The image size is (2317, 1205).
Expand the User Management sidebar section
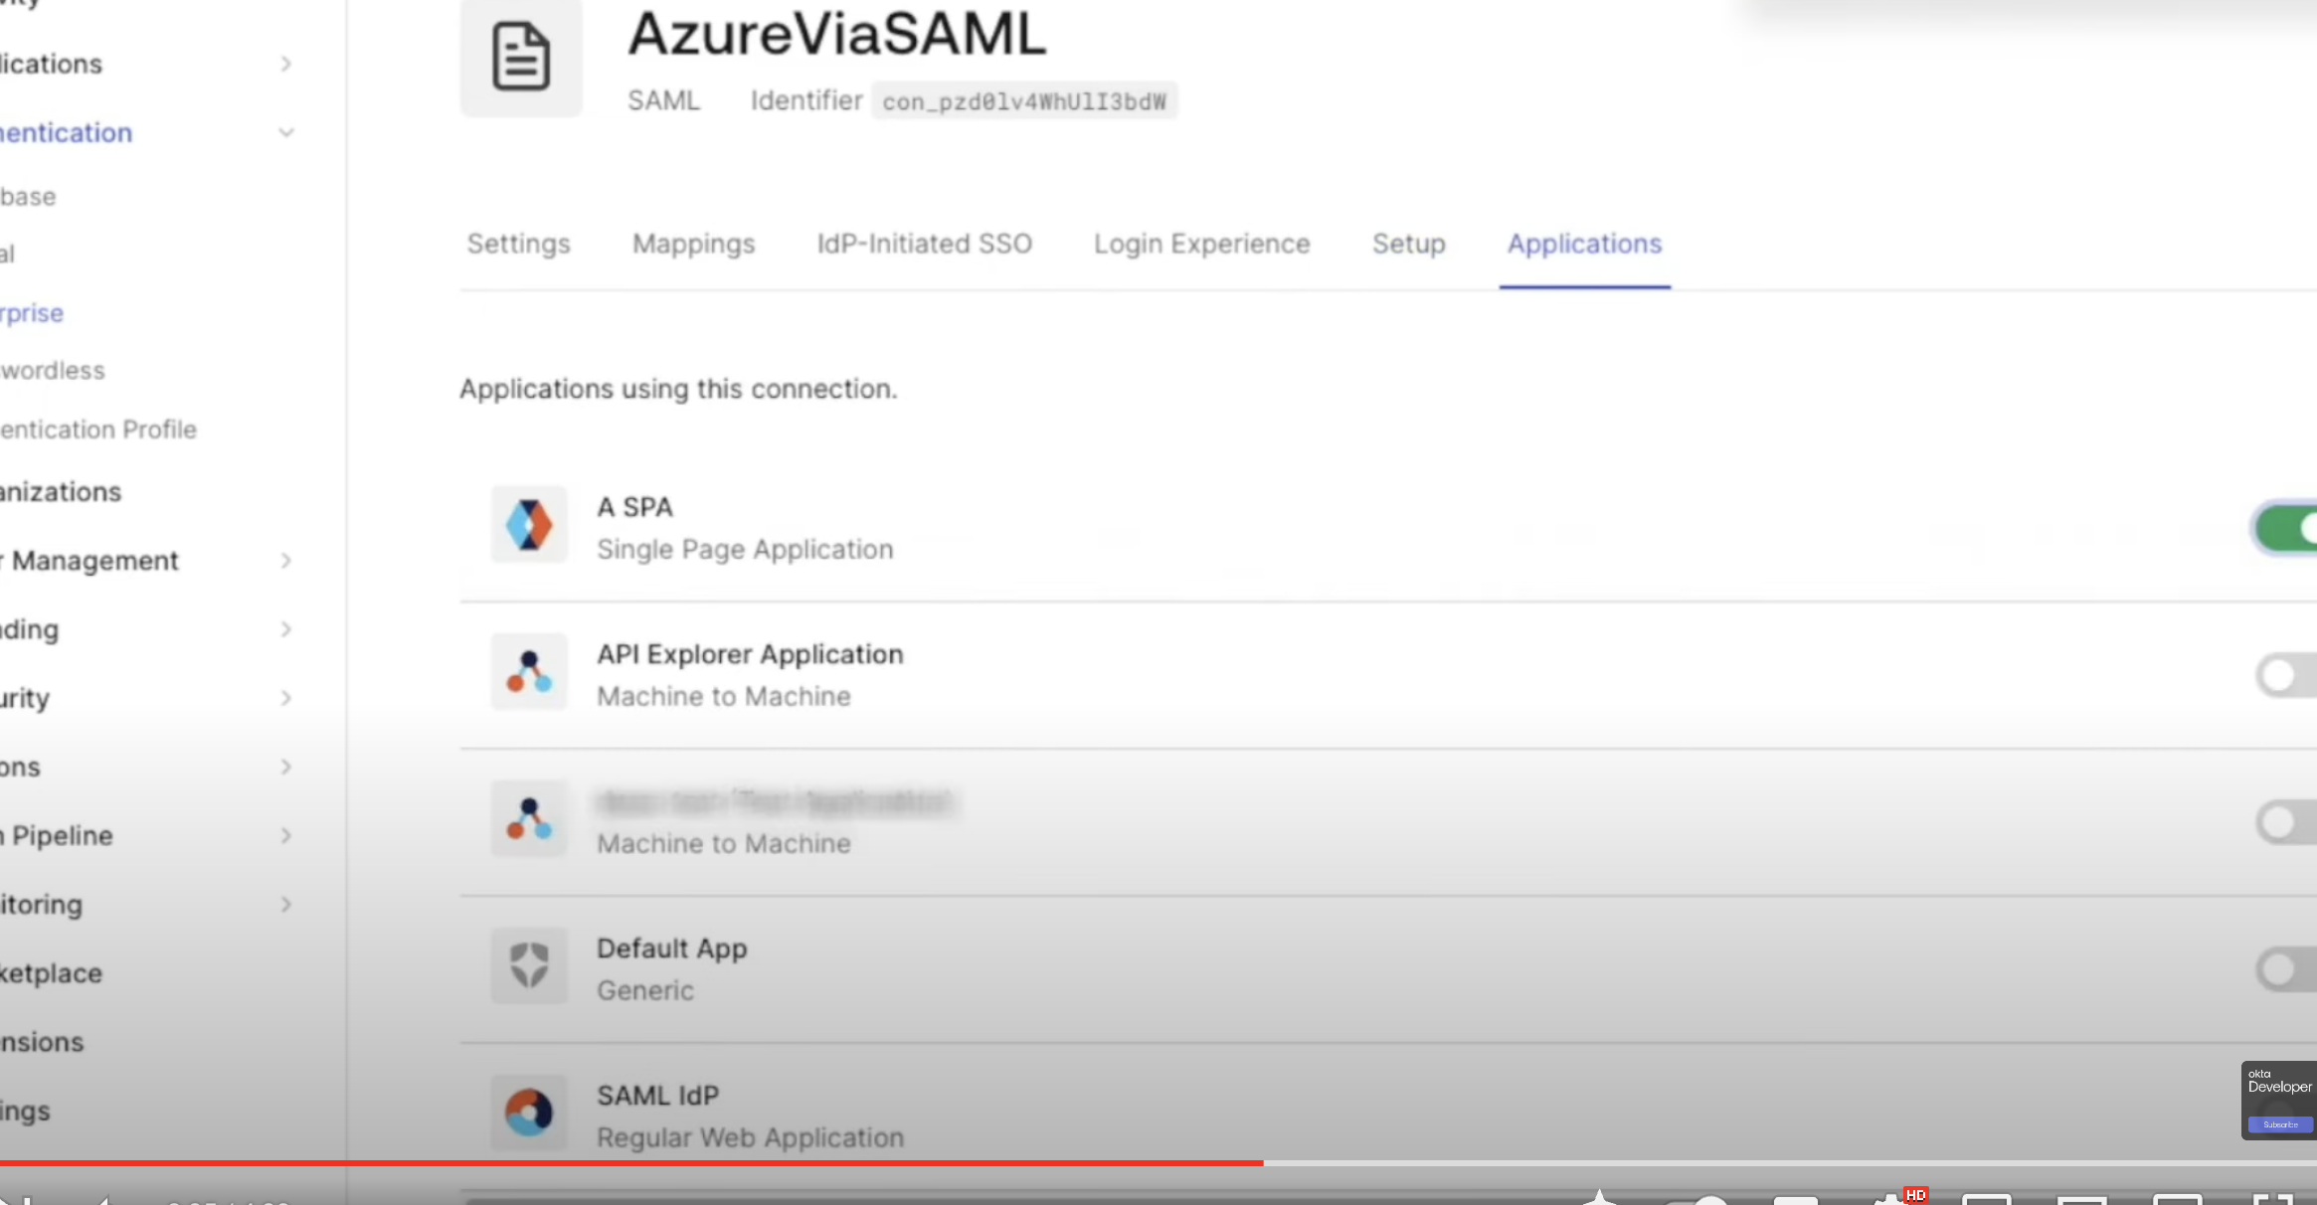[285, 561]
